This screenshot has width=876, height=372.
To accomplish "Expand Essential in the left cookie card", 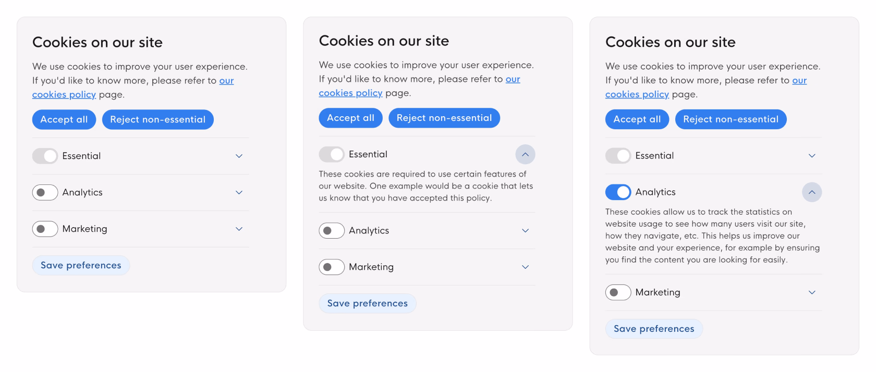I will (x=239, y=156).
